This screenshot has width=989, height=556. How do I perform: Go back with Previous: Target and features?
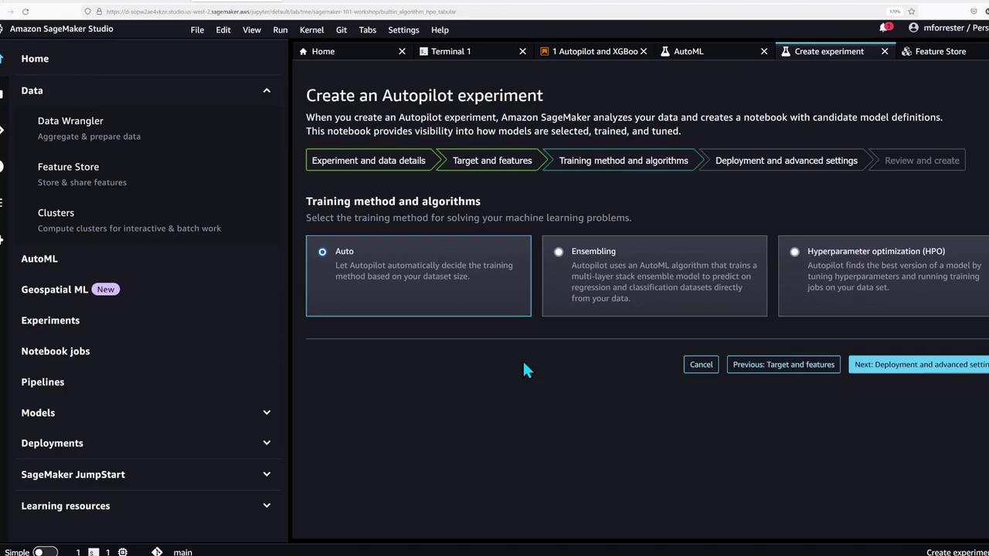(x=783, y=364)
